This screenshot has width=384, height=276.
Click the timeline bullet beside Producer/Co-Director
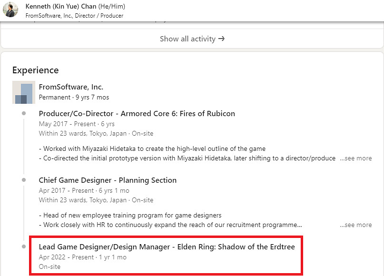coord(23,113)
